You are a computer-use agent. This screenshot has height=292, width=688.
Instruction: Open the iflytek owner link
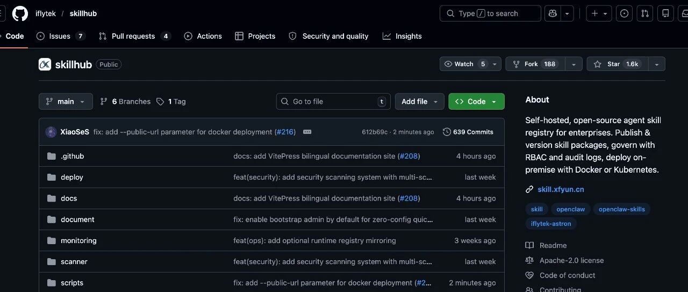point(46,13)
